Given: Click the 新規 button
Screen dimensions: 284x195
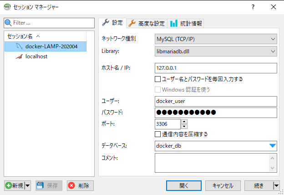Looking at the screenshot, I should [15, 185].
